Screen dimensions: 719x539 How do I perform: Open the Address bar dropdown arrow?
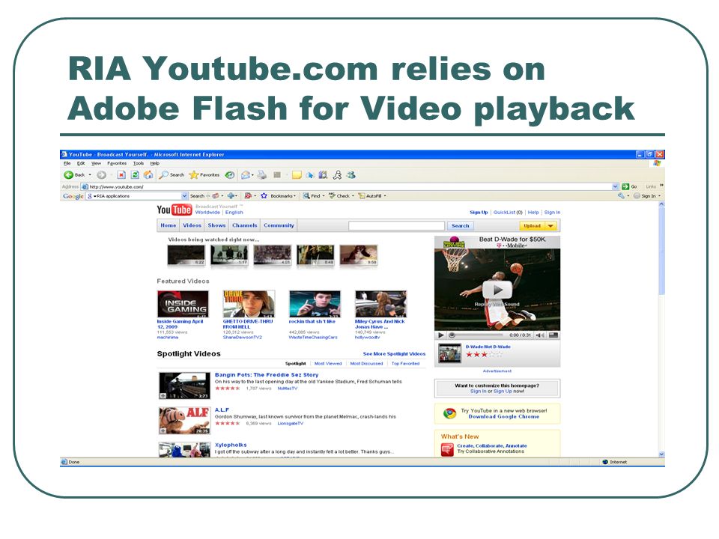616,186
